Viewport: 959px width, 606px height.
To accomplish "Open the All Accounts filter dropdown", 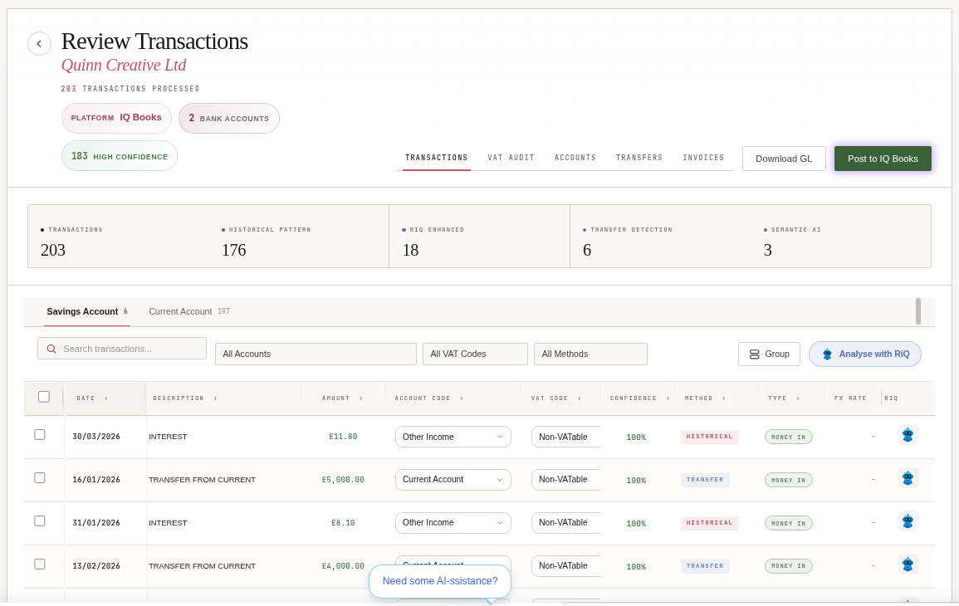I will pyautogui.click(x=316, y=354).
